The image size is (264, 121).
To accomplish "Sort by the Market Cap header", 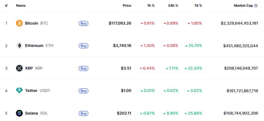I will point(243,6).
